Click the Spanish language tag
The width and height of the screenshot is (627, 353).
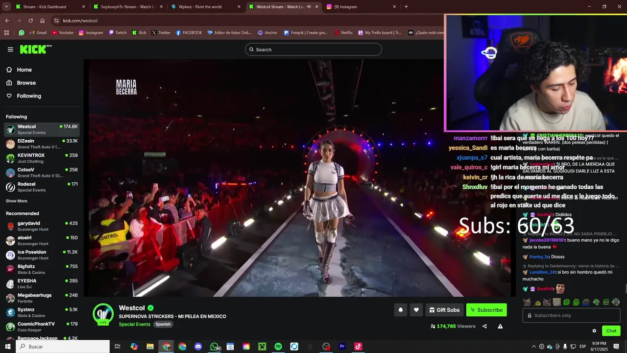(163, 324)
